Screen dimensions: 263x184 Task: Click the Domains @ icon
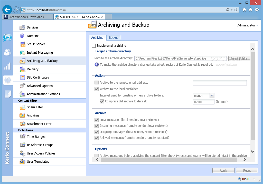coord(22,36)
